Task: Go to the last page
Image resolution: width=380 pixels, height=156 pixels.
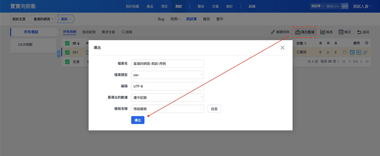Action: (x=367, y=62)
